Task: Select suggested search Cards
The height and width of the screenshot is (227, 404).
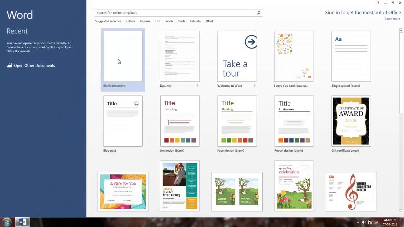Action: click(x=181, y=21)
